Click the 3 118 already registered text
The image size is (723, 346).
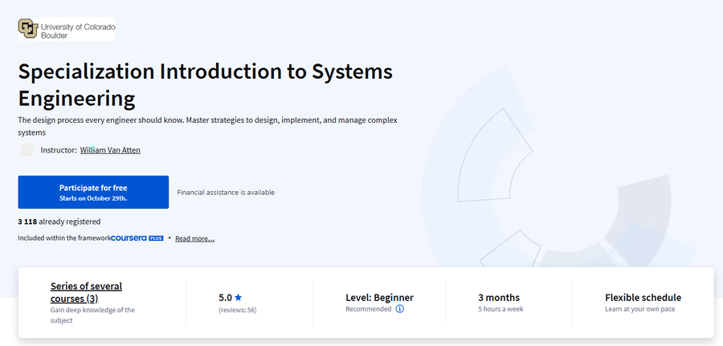click(x=59, y=222)
